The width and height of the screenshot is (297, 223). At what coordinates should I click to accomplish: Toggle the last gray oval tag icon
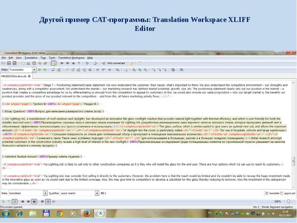click(54, 201)
